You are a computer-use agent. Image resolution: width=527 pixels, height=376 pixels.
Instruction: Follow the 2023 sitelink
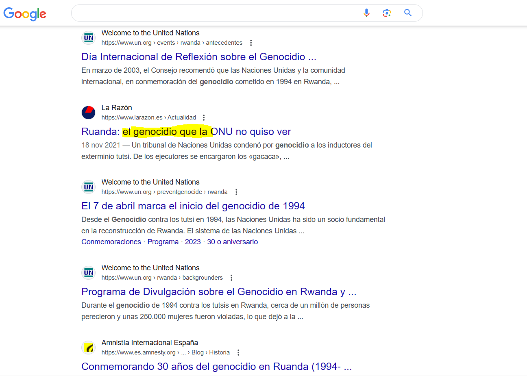click(193, 242)
